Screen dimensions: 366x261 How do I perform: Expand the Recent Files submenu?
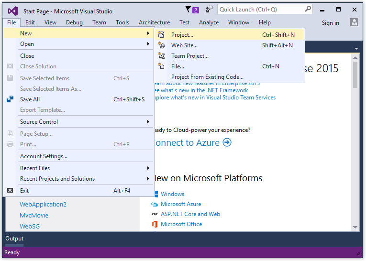click(148, 168)
